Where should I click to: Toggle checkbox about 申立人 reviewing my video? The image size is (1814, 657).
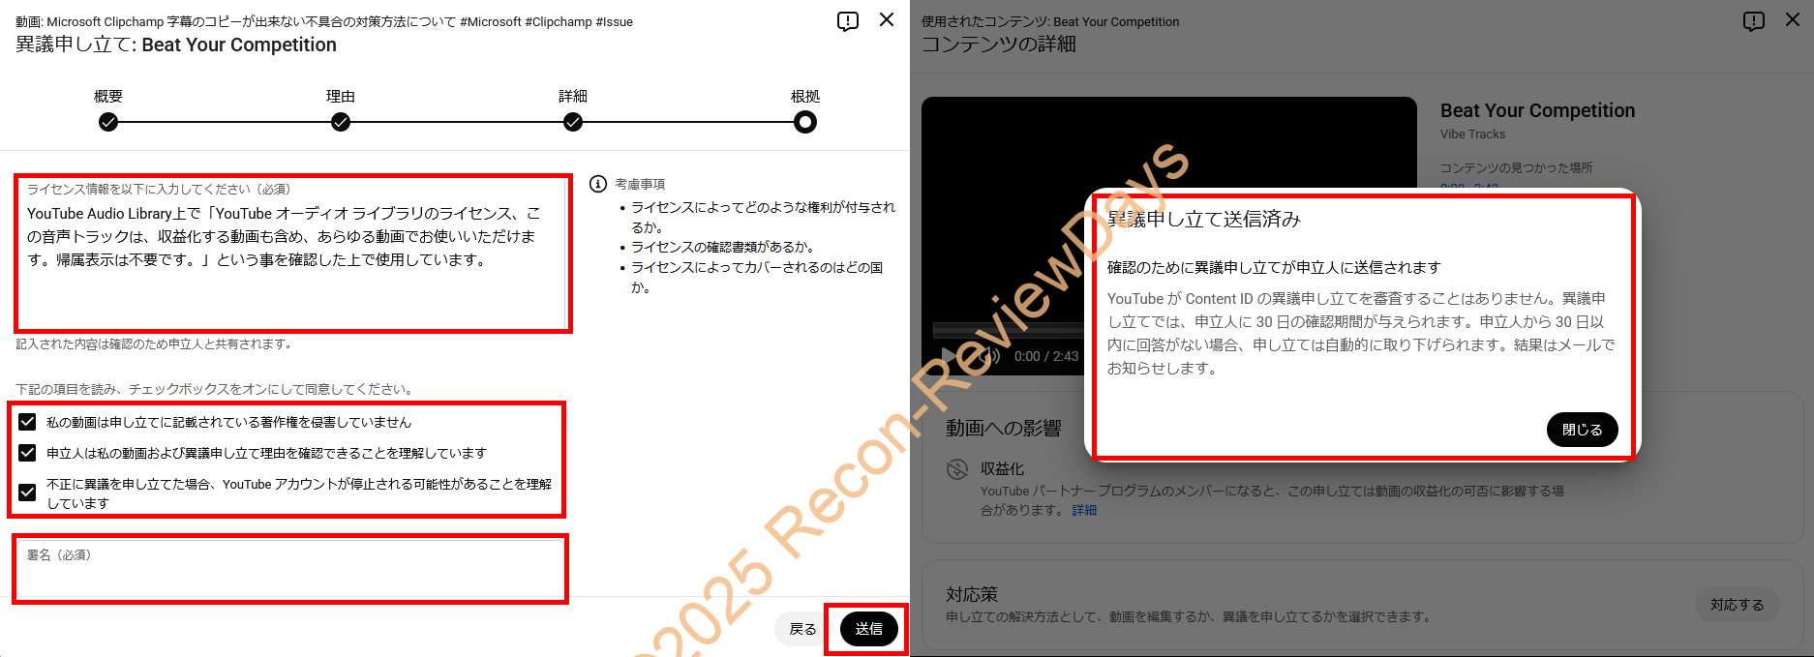pos(28,453)
